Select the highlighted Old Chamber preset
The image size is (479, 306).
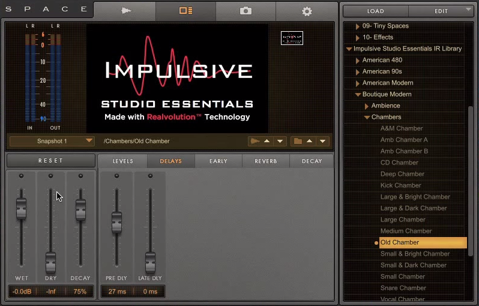[x=423, y=242]
